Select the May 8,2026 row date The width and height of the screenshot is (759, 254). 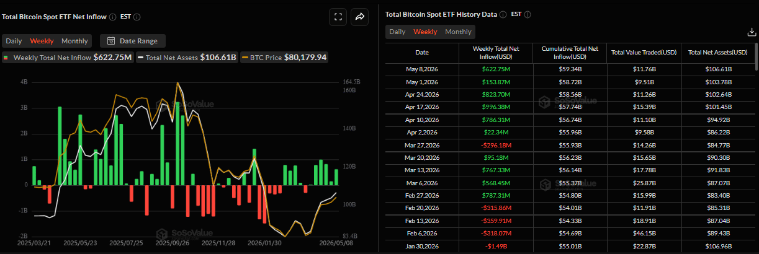click(x=422, y=69)
